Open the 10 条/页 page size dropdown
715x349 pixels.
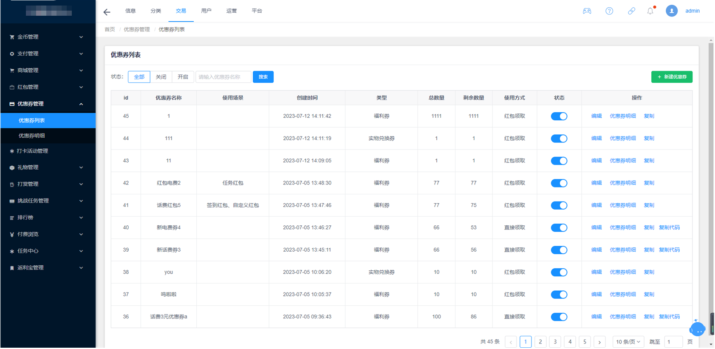coord(628,342)
